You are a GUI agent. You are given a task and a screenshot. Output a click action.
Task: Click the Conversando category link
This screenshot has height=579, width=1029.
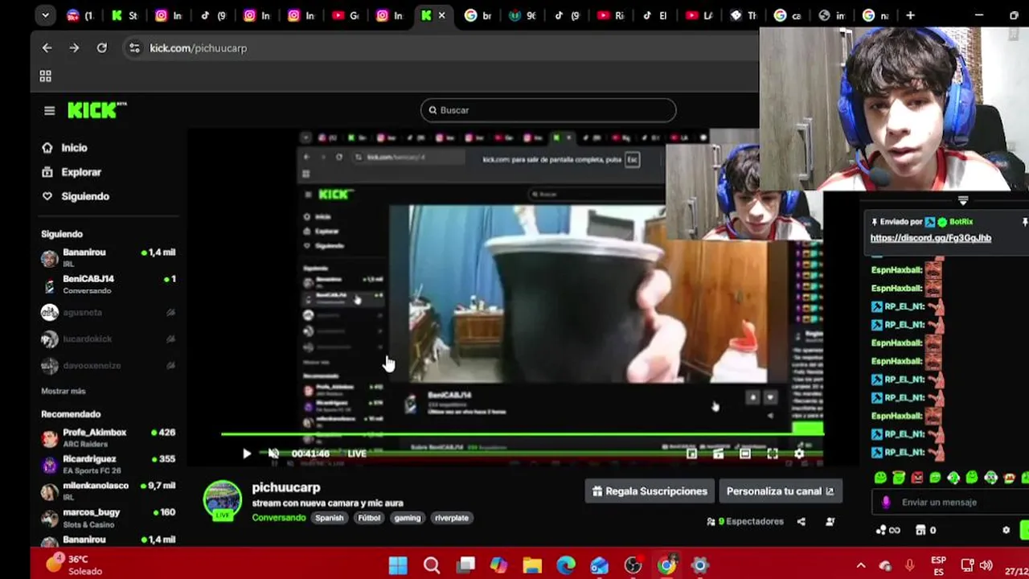(279, 518)
